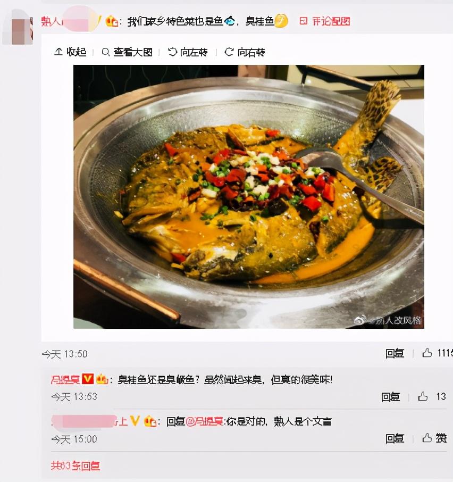Open the @mention link in the 15:00 reply

(205, 421)
